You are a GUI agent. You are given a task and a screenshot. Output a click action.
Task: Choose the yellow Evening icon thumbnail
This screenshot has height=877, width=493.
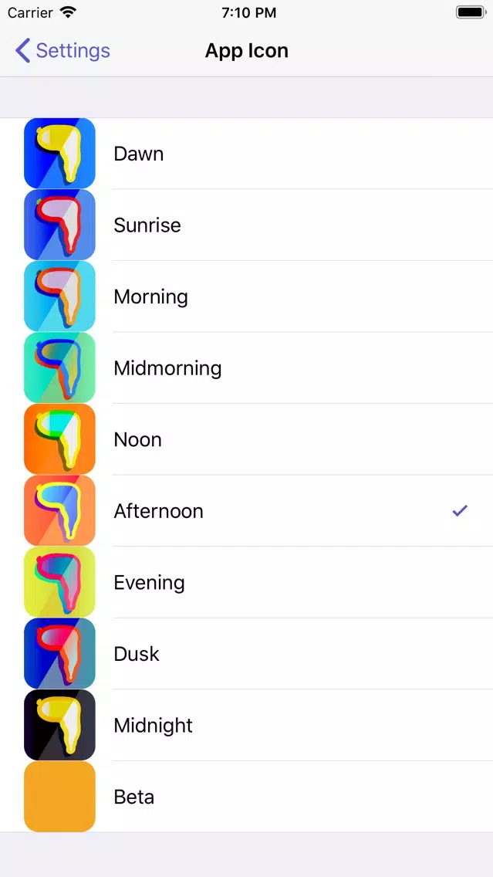tap(60, 582)
